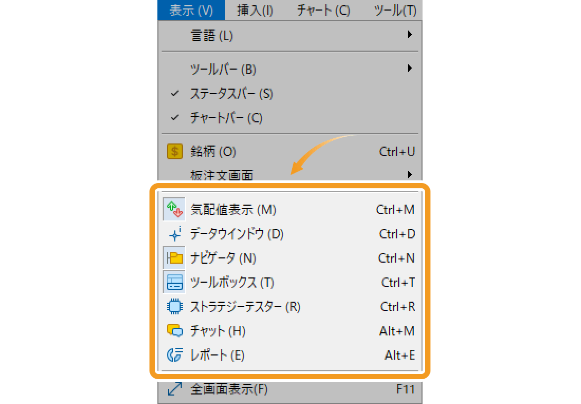
Task: Toggle the チャートバー (C) checkmark
Action: point(175,118)
